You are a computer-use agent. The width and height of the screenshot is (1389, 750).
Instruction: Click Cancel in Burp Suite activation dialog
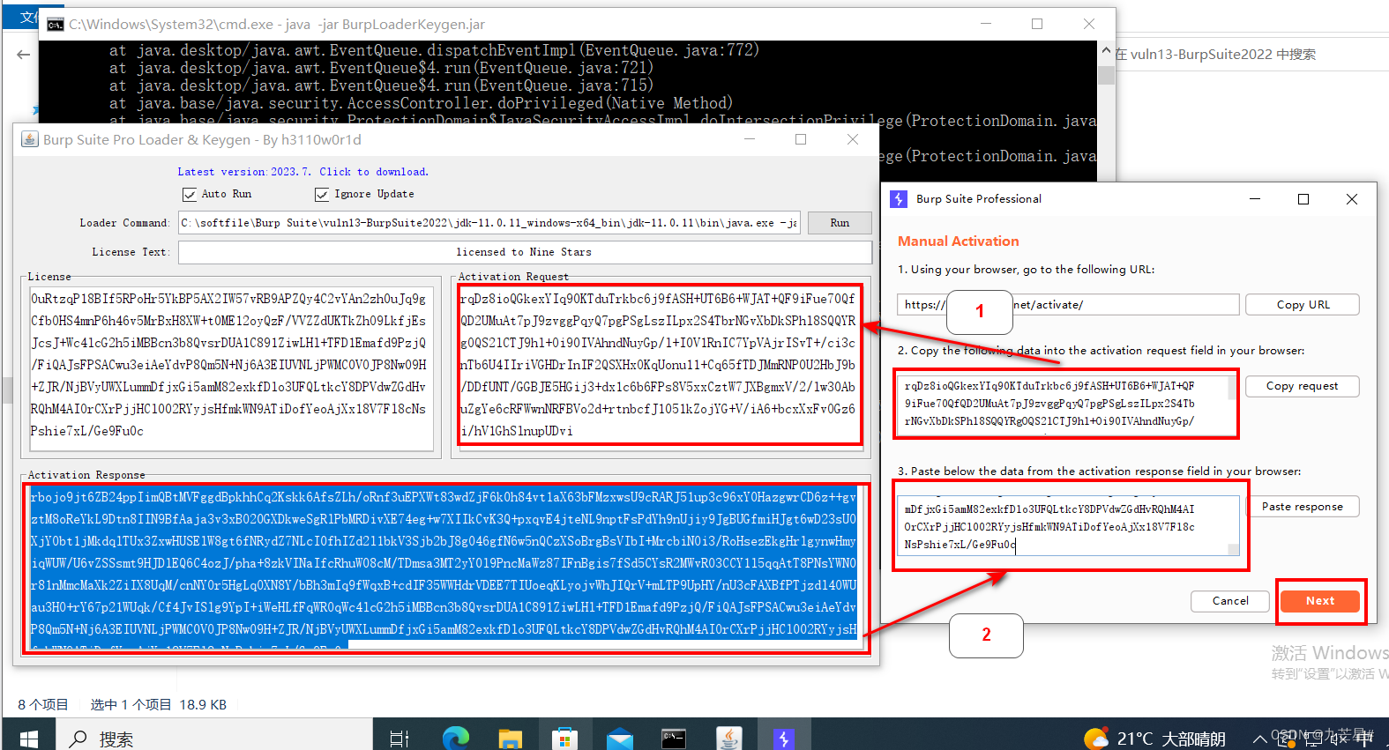[1229, 601]
